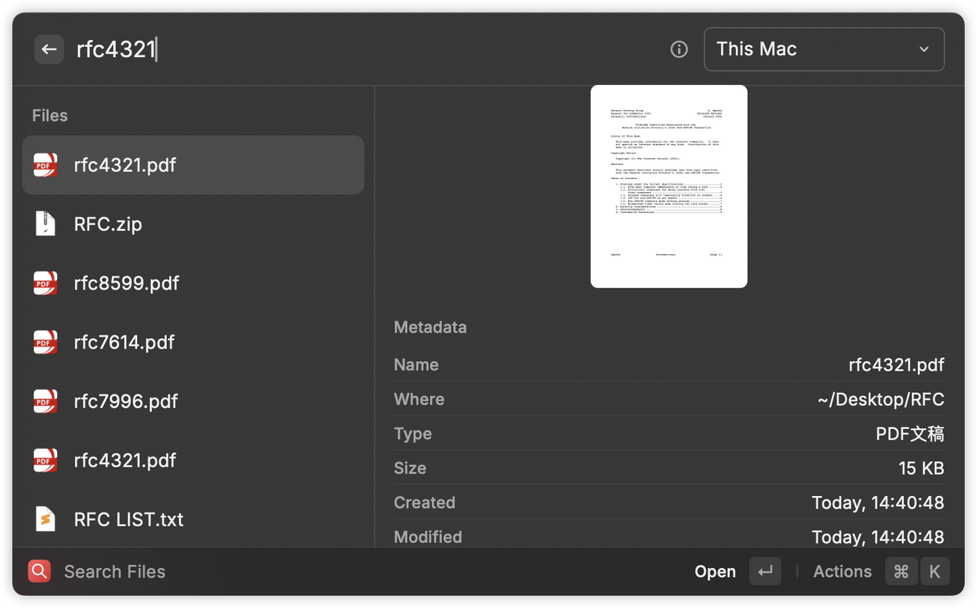Select the second rfc4321.pdf entry

pos(125,460)
